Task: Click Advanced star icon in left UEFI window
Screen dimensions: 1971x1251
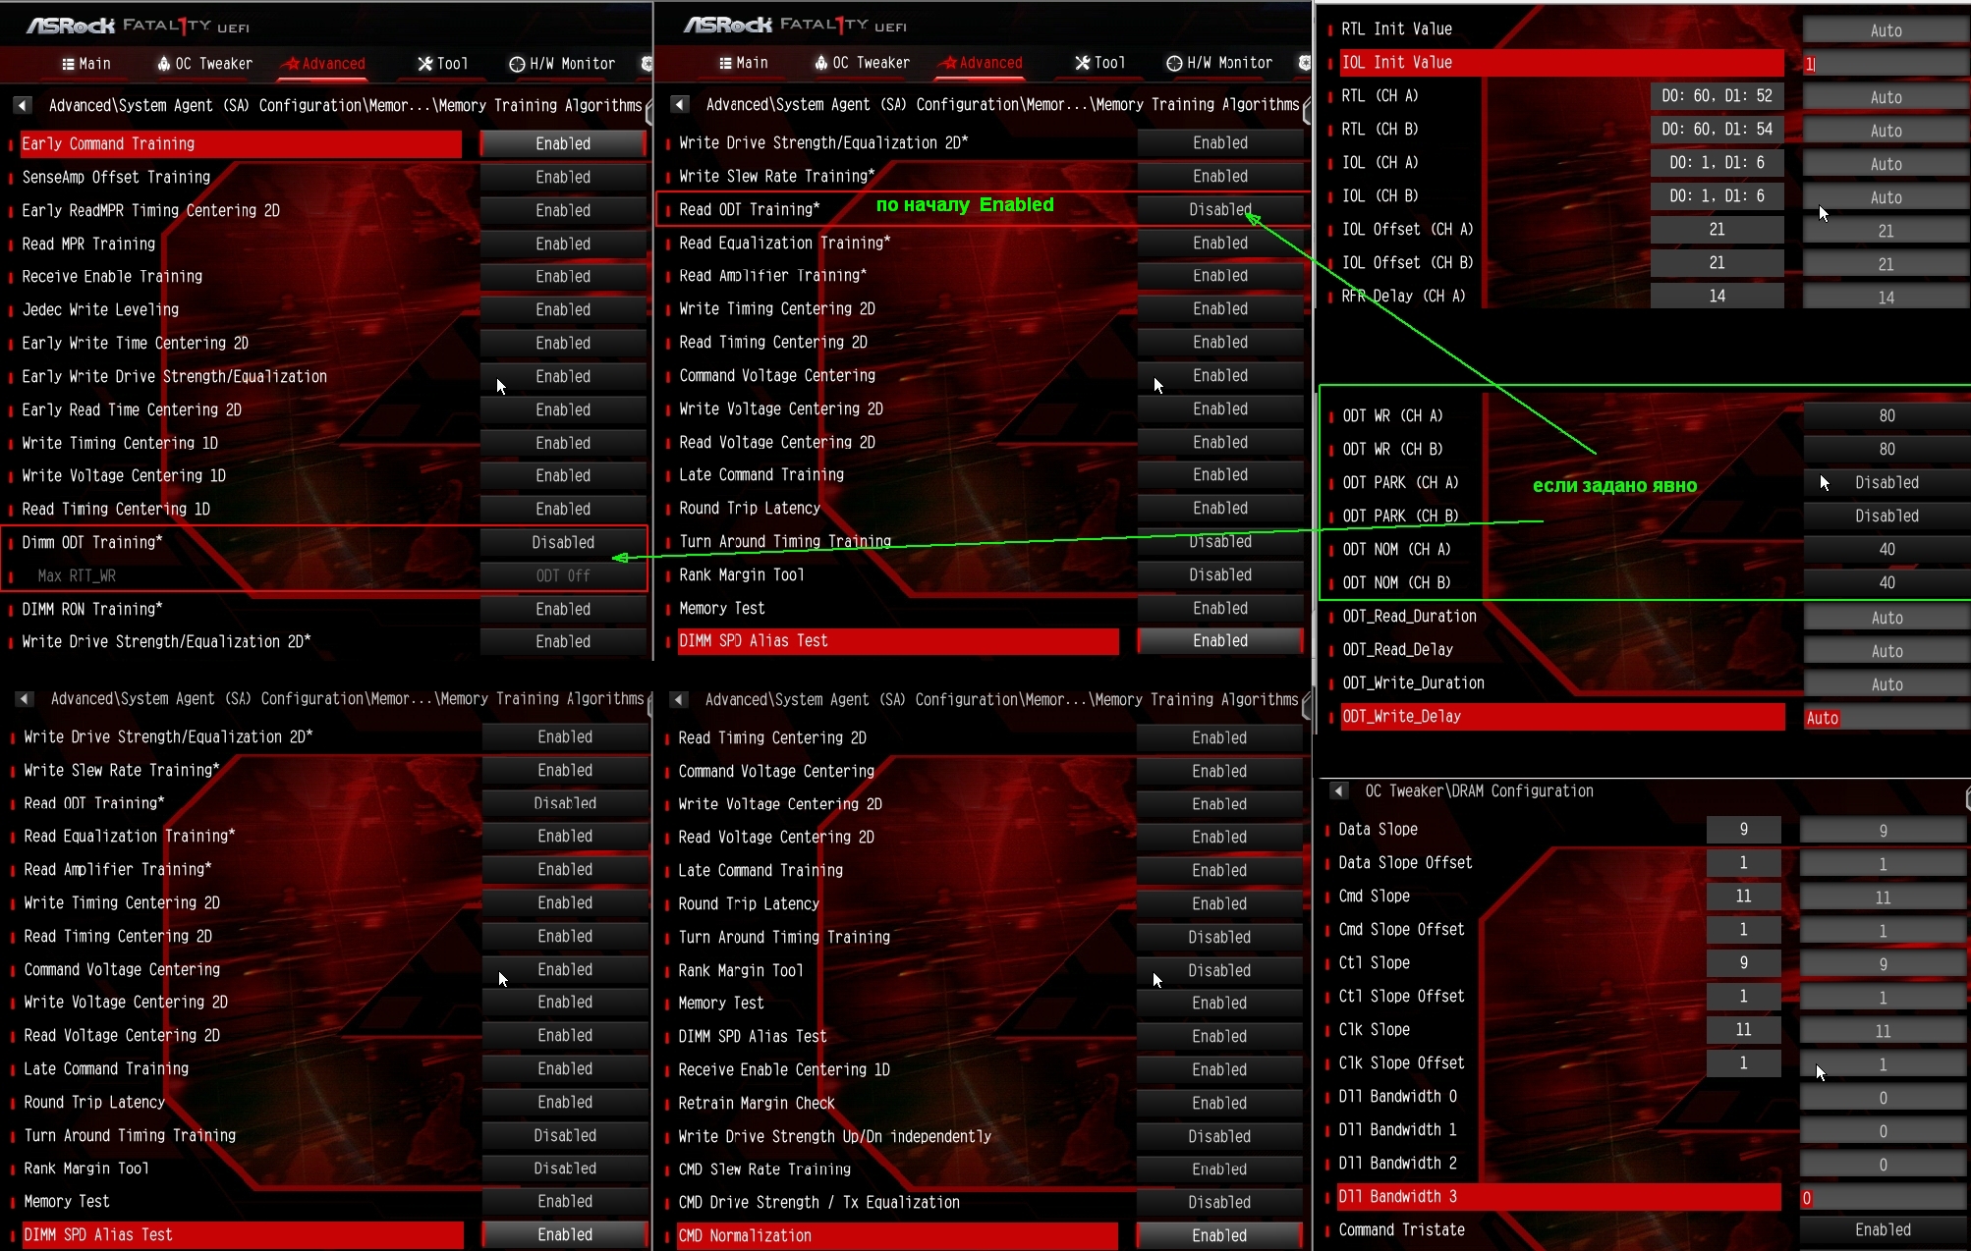Action: coord(291,64)
